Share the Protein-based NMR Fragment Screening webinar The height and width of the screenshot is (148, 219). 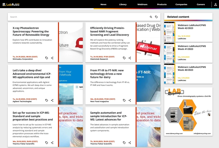click(x=130, y=58)
